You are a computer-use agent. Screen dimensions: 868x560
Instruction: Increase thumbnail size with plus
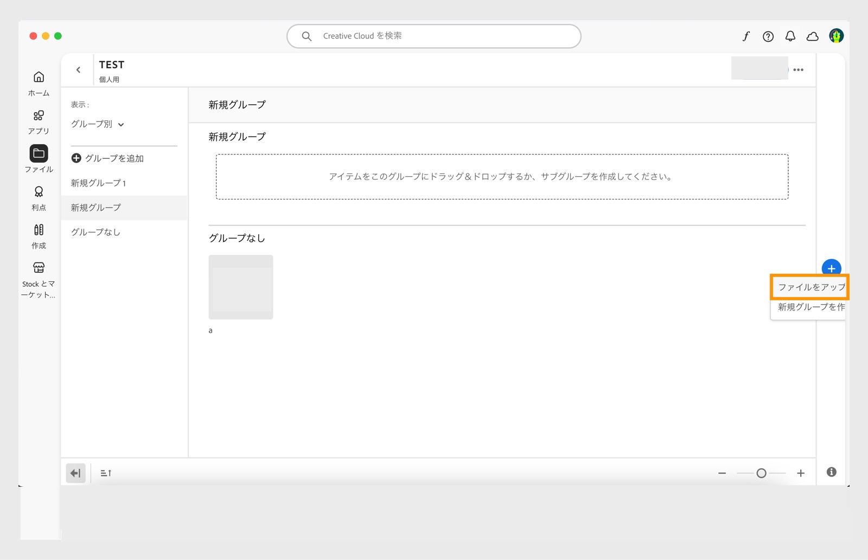(801, 473)
